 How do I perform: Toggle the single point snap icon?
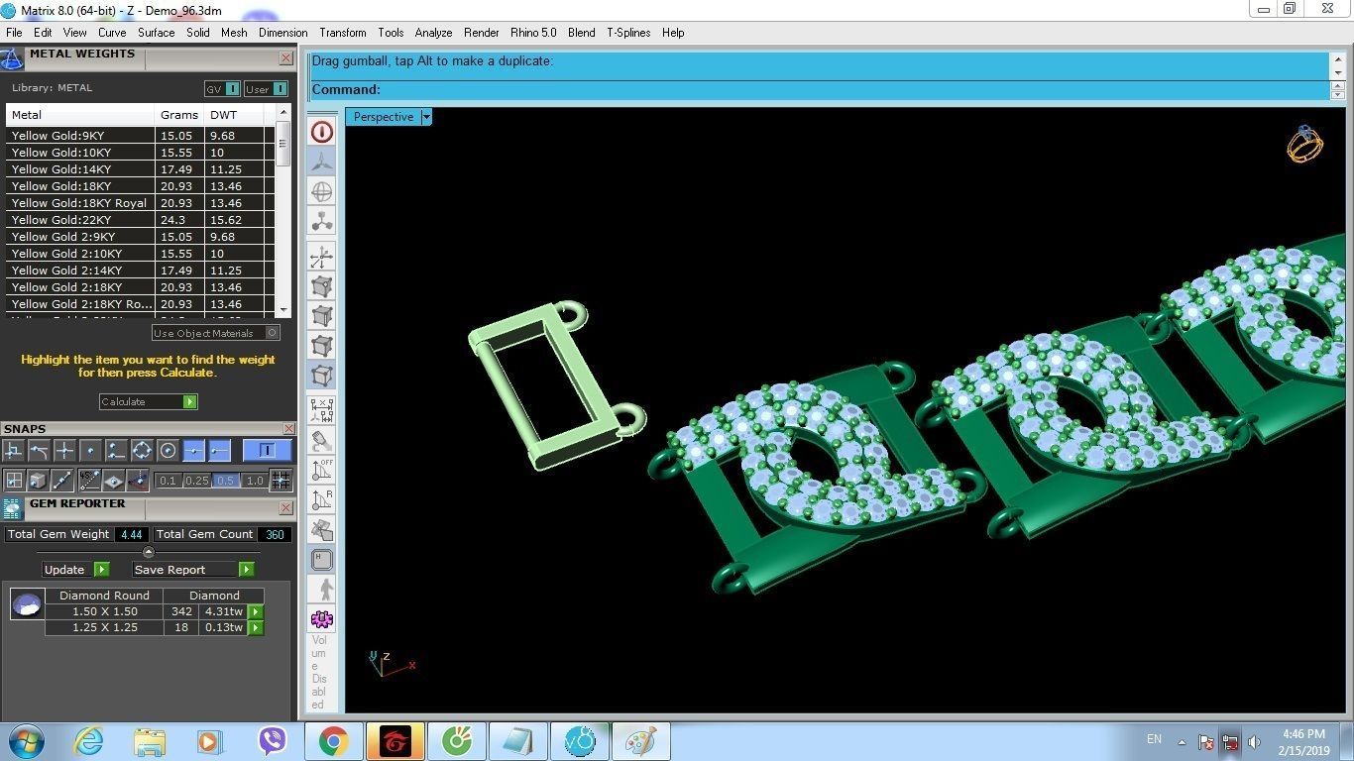(x=91, y=451)
